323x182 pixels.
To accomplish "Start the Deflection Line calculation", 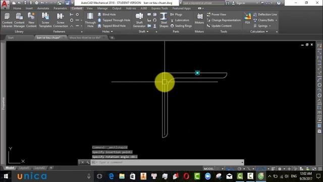I will tap(265, 15).
